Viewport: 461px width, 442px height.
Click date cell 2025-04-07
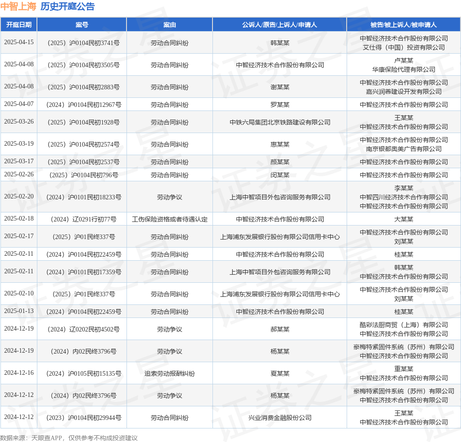point(19,104)
